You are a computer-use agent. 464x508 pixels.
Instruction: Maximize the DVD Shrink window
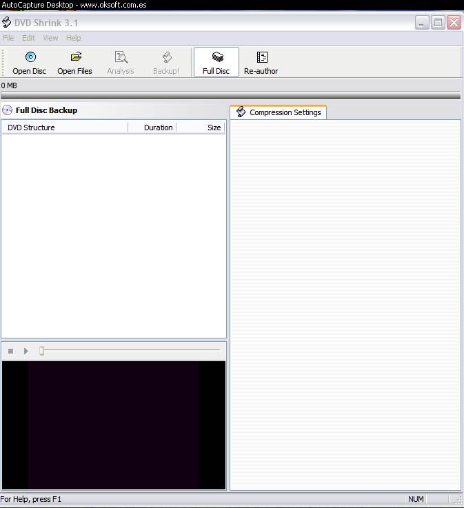438,23
